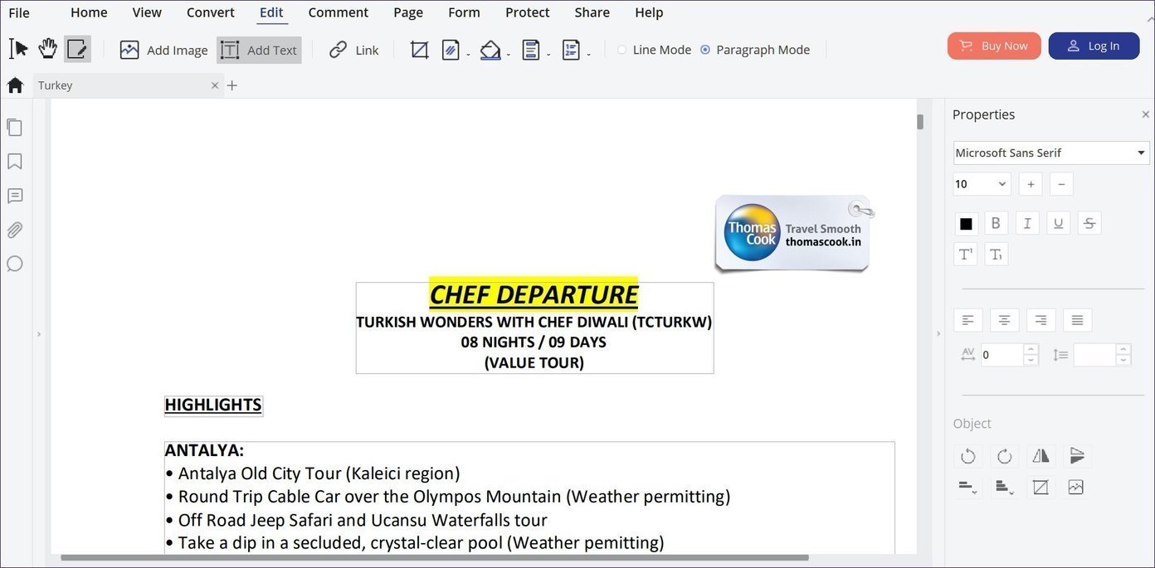
Task: Select Paragraph Mode radio button
Action: [x=705, y=50]
